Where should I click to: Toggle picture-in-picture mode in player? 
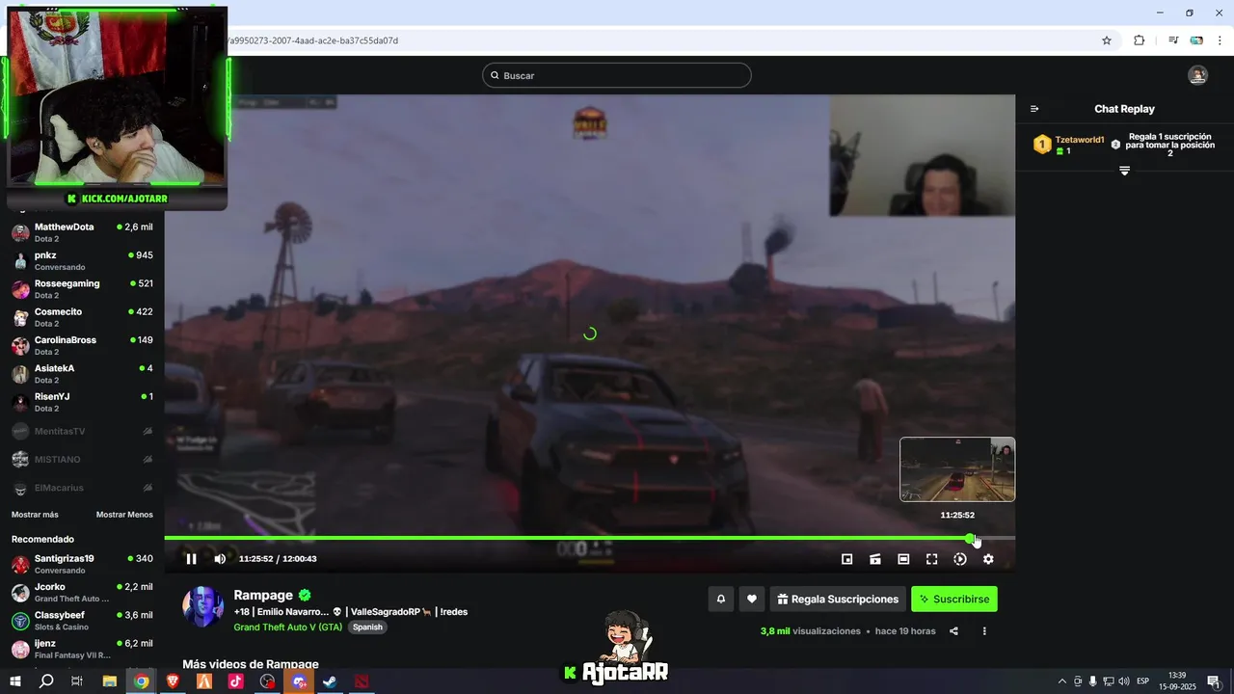[847, 559]
